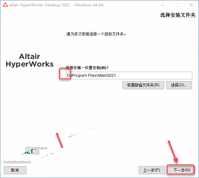
Task: Open folder browser via 选择(O)... button
Action: click(179, 85)
